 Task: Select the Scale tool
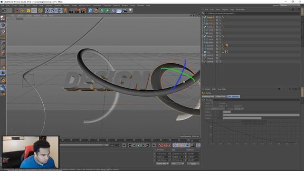tap(28, 10)
